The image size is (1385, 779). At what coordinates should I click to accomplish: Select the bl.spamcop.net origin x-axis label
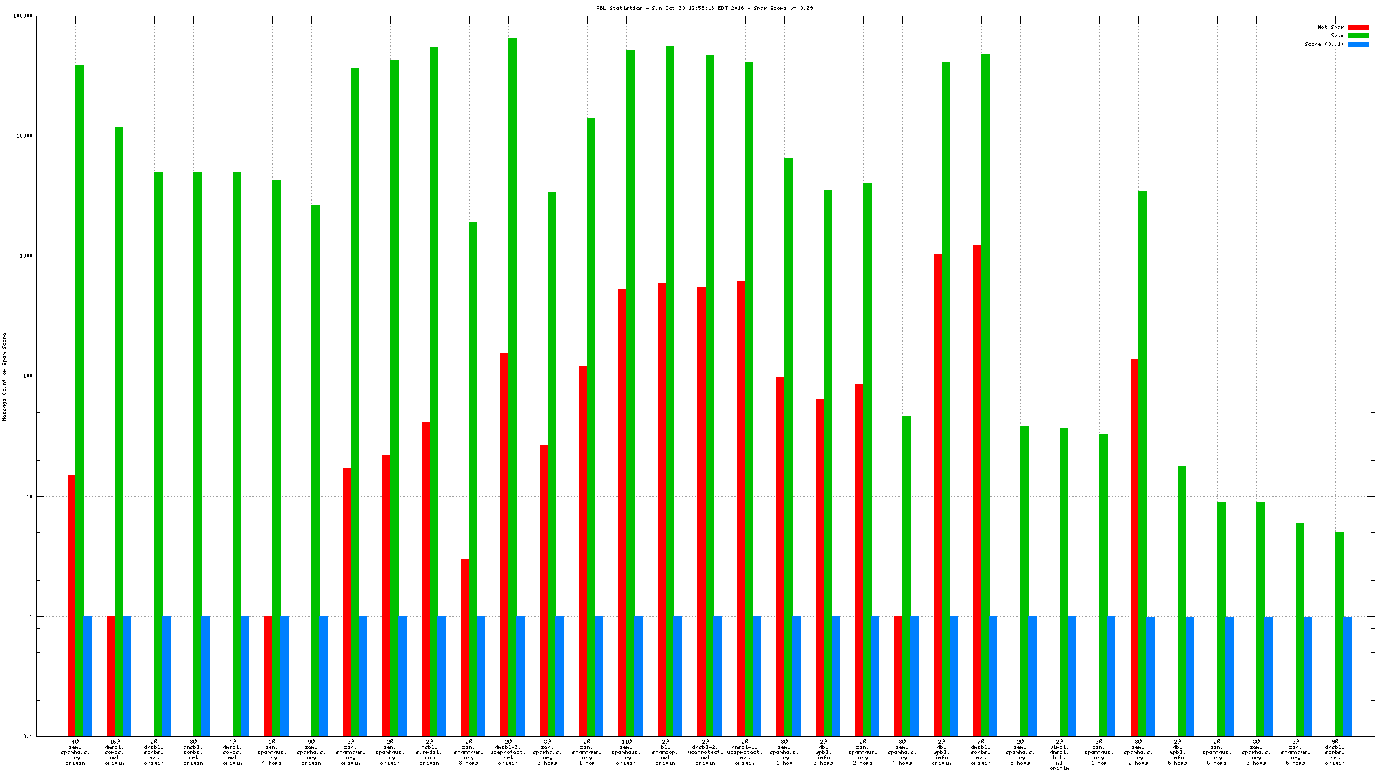666,752
